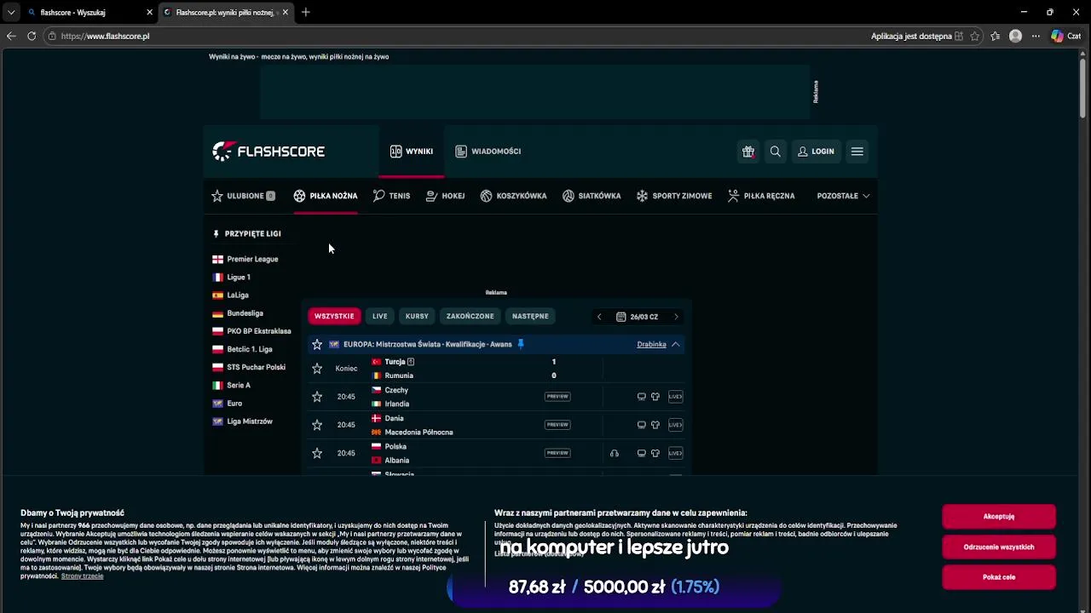Open Serie A pinned league

[232, 386]
